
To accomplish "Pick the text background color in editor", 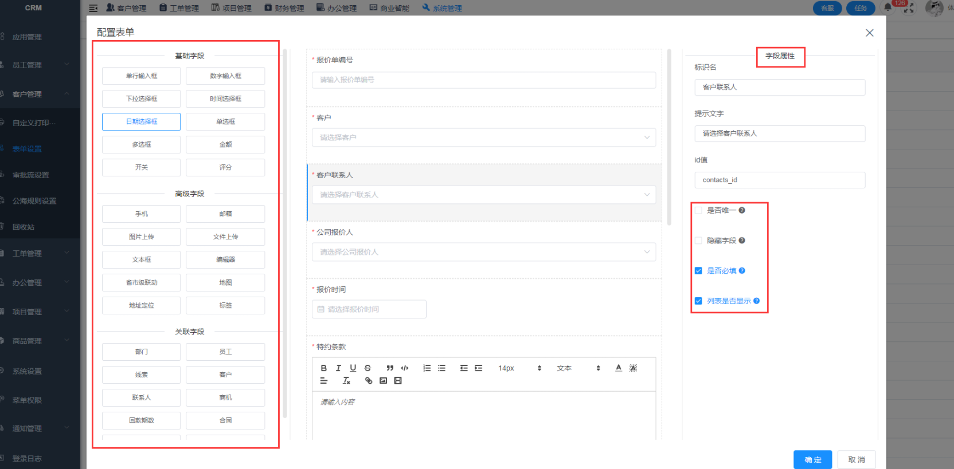I will coord(633,368).
